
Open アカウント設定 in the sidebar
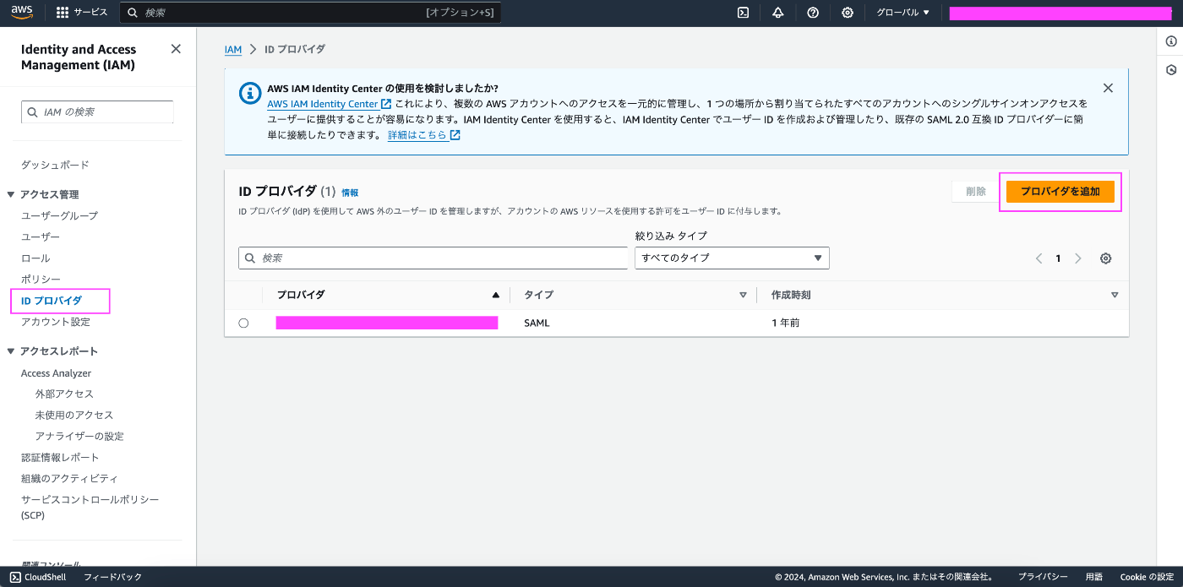pos(55,322)
